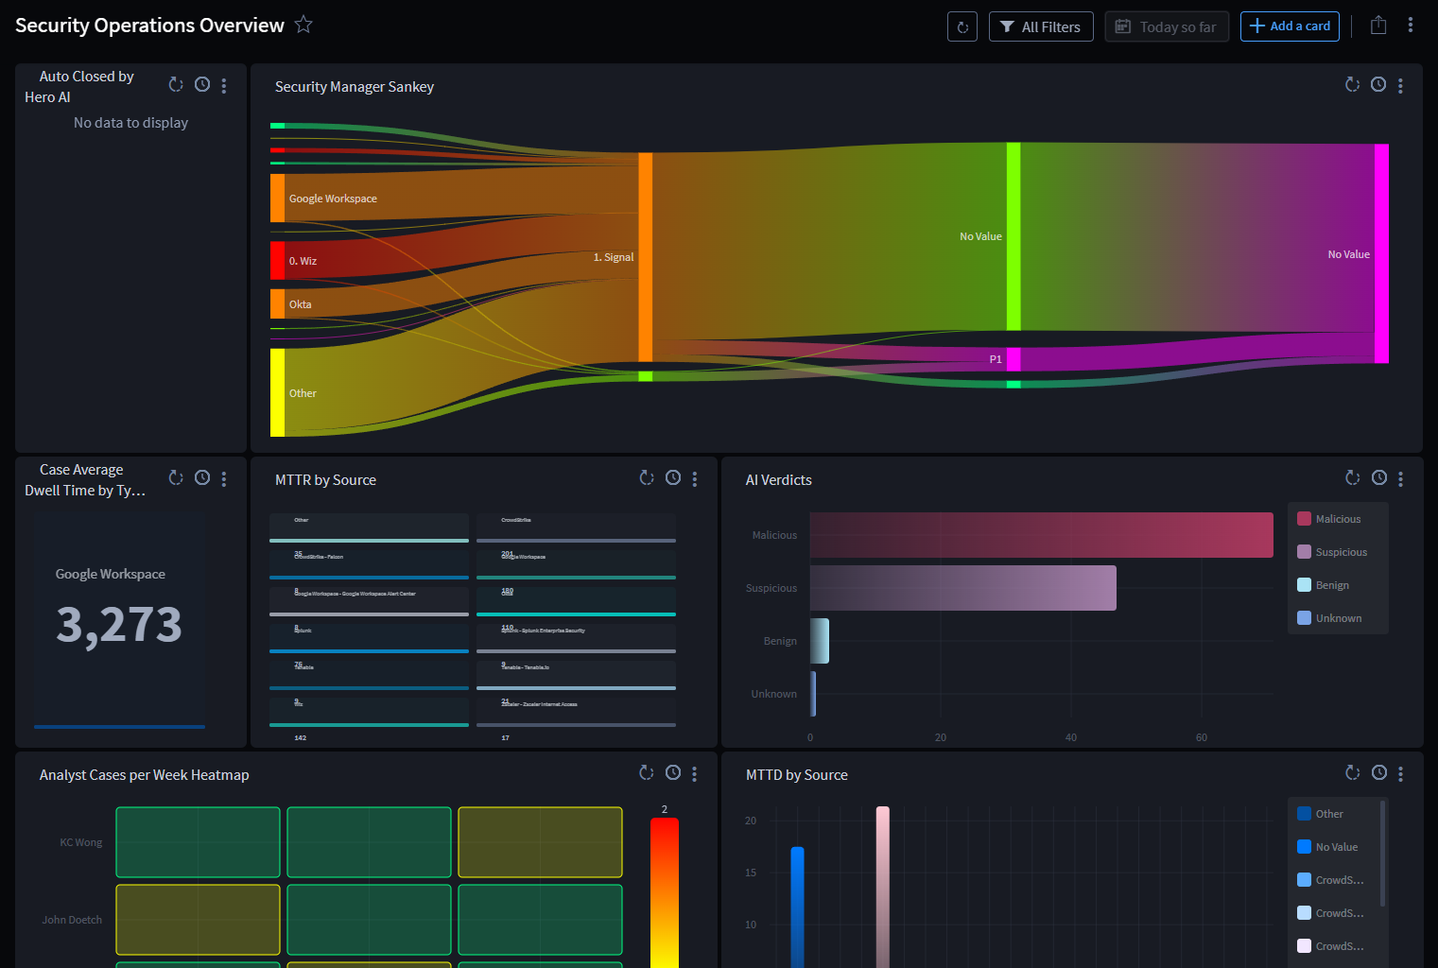Open Case Average Dwell Time card menu
Viewport: 1438px width, 968px height.
click(x=224, y=479)
